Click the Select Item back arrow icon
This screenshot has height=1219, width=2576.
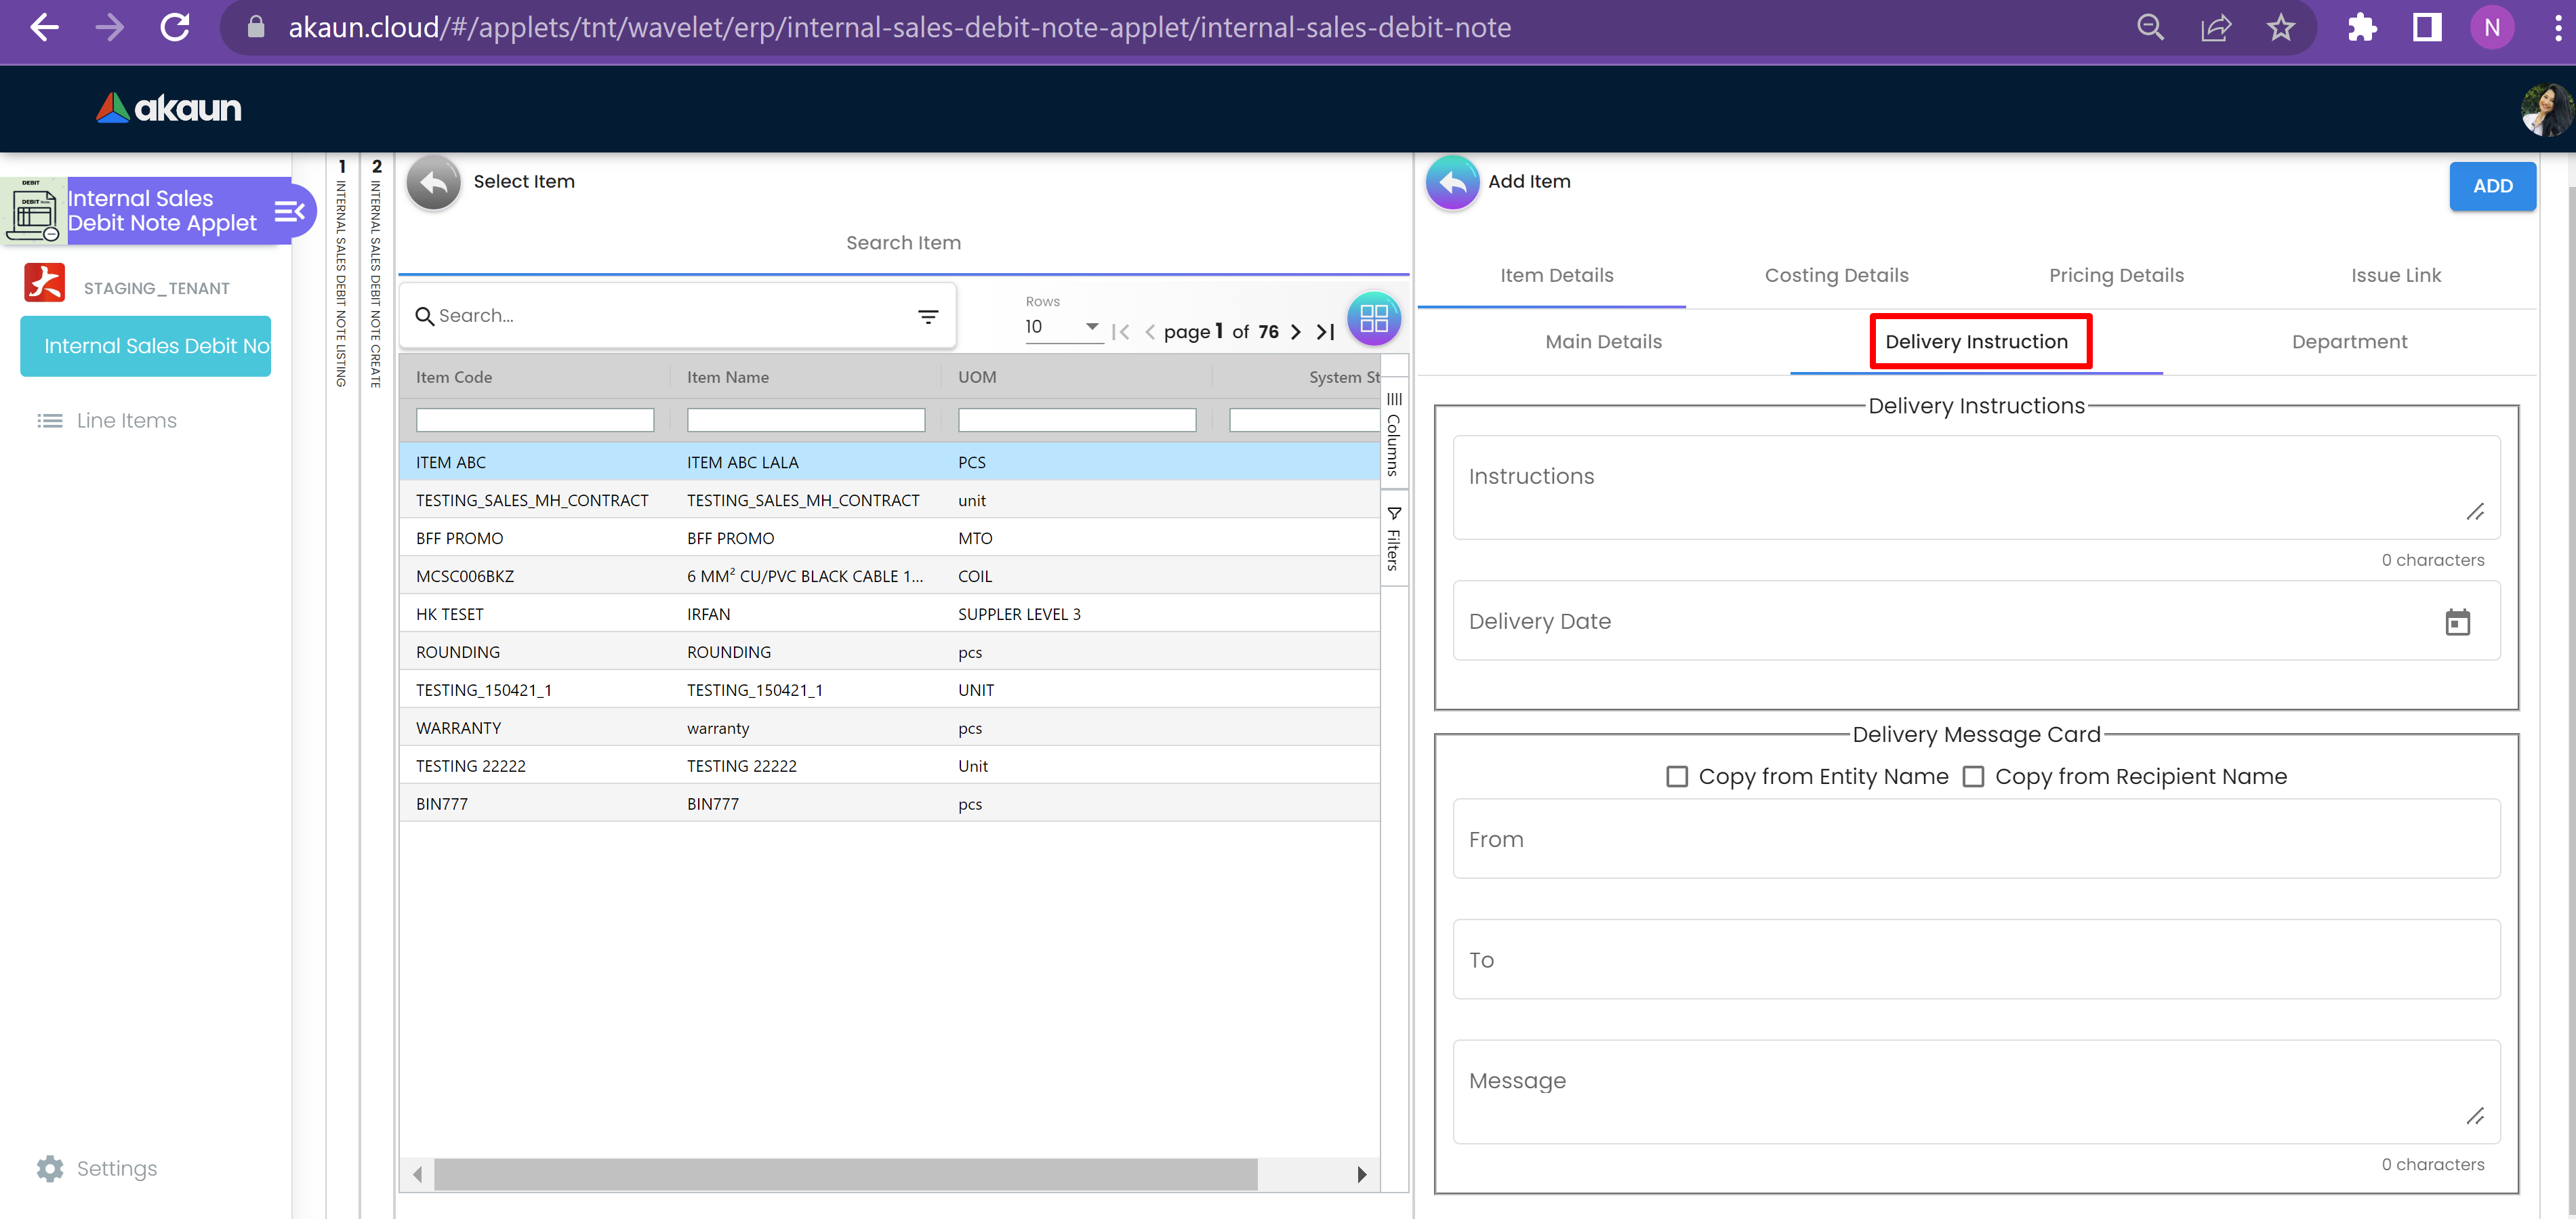(x=433, y=182)
